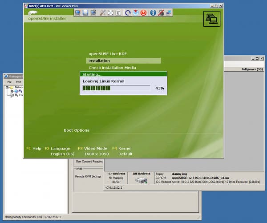Click the My Computer tree icon

click(12, 95)
